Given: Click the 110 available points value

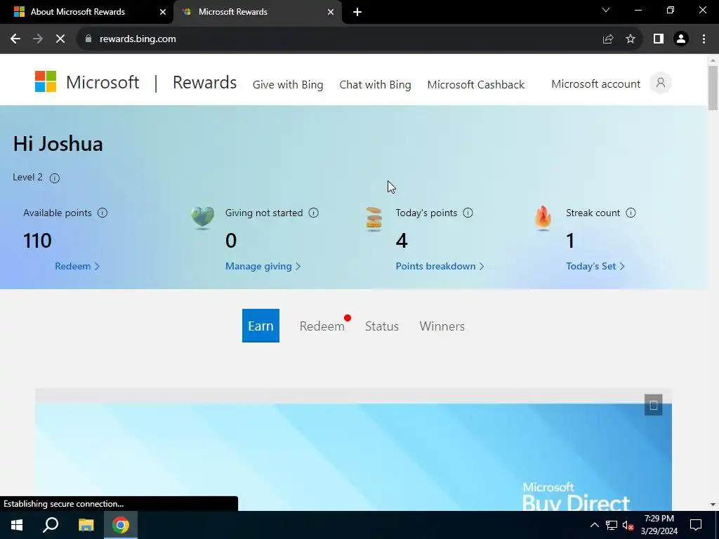Looking at the screenshot, I should pyautogui.click(x=37, y=241).
